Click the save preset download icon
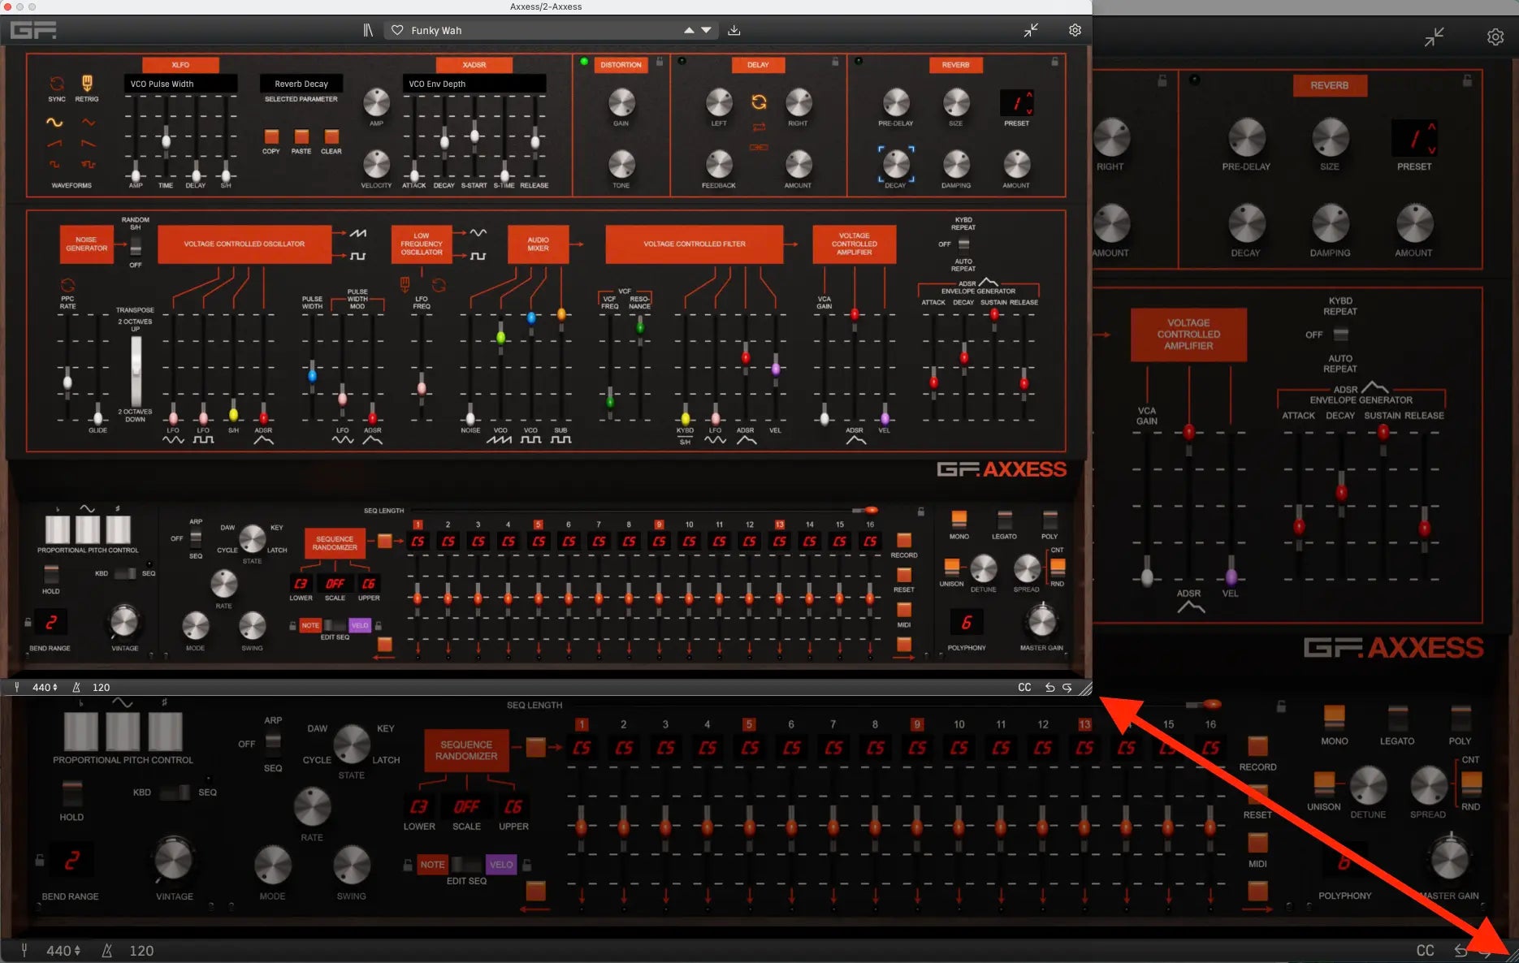The width and height of the screenshot is (1519, 963). [734, 30]
